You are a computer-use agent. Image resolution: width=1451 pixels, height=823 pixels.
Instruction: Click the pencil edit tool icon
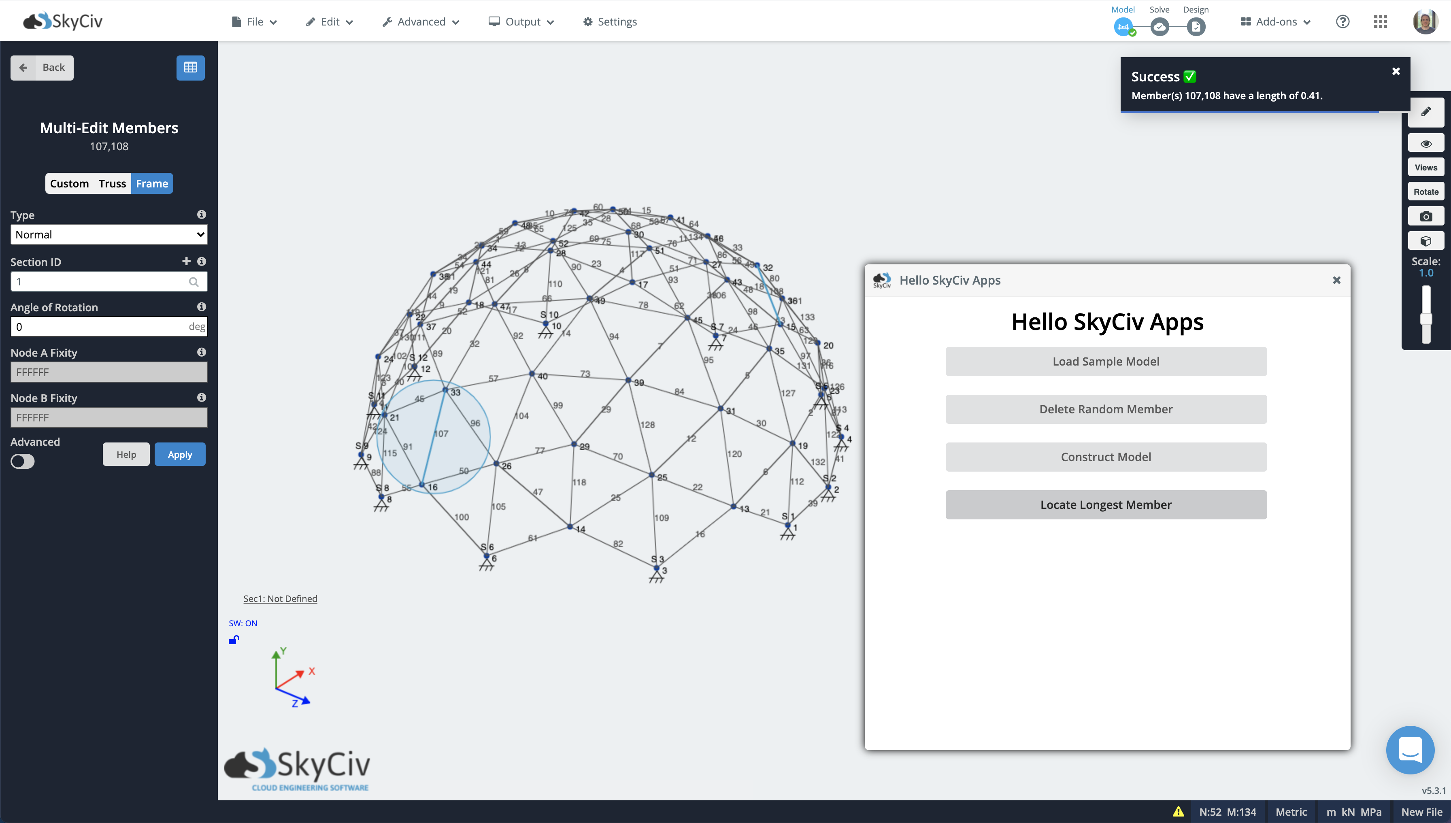[x=1425, y=112]
